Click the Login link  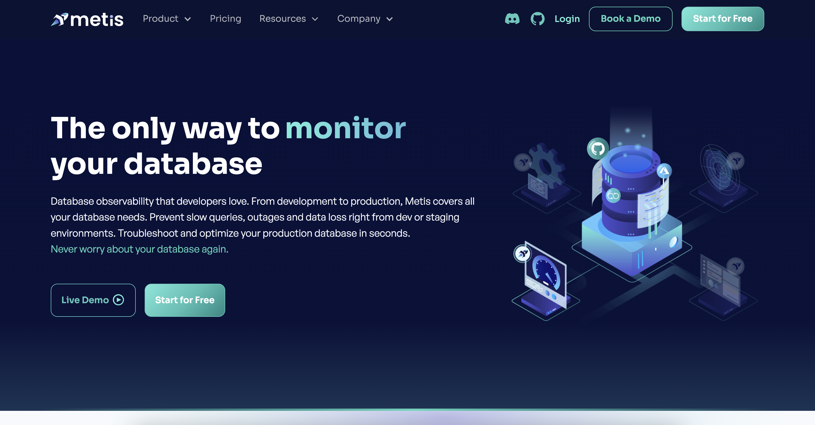[x=567, y=19]
